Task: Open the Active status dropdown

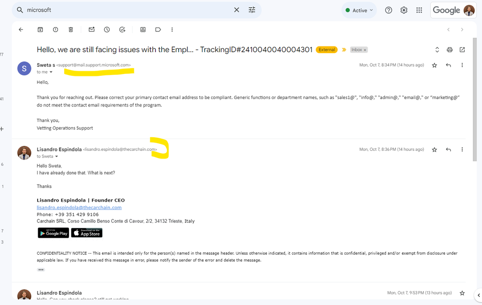Action: [x=359, y=10]
